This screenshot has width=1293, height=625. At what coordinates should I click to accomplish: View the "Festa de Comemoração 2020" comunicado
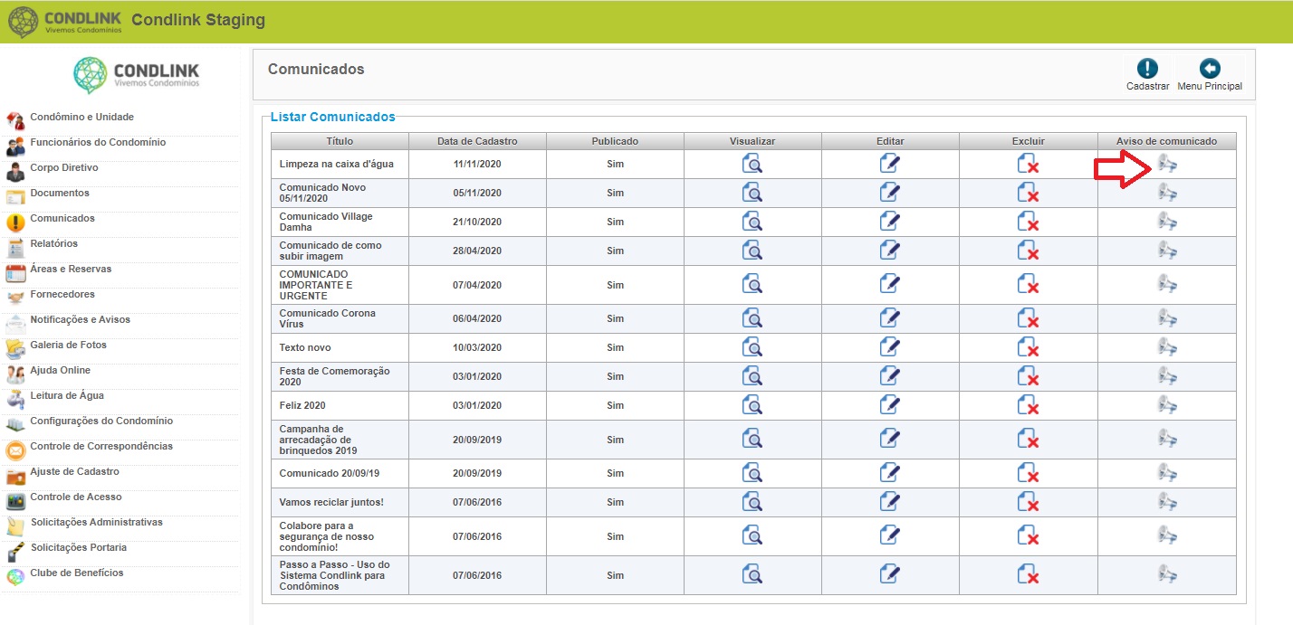coord(752,376)
